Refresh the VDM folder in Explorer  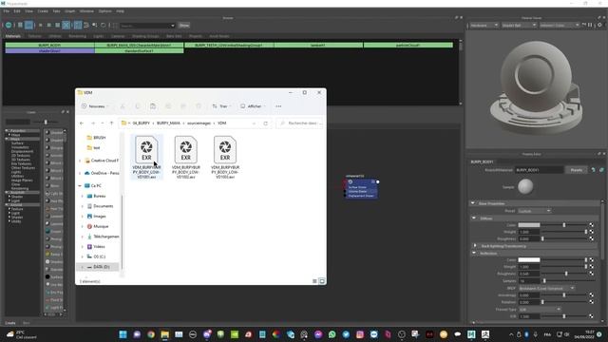coord(266,123)
